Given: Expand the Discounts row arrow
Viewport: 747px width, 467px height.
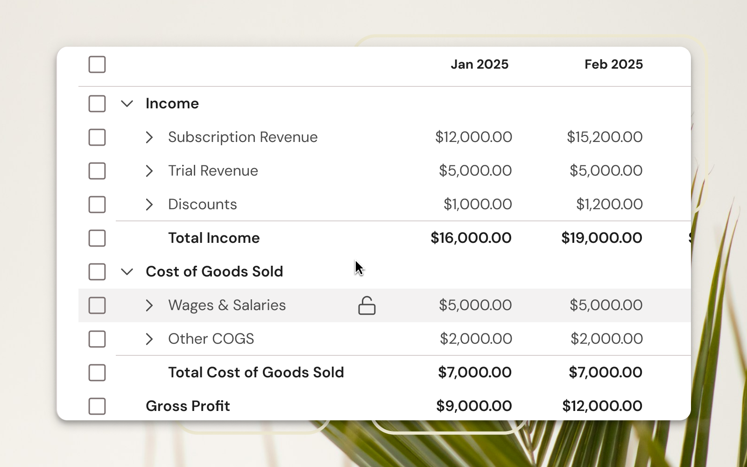Looking at the screenshot, I should 149,205.
